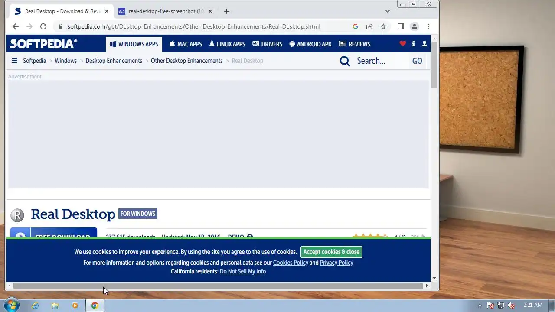The image size is (555, 312).
Task: Click the search magnifier icon
Action: 345,61
